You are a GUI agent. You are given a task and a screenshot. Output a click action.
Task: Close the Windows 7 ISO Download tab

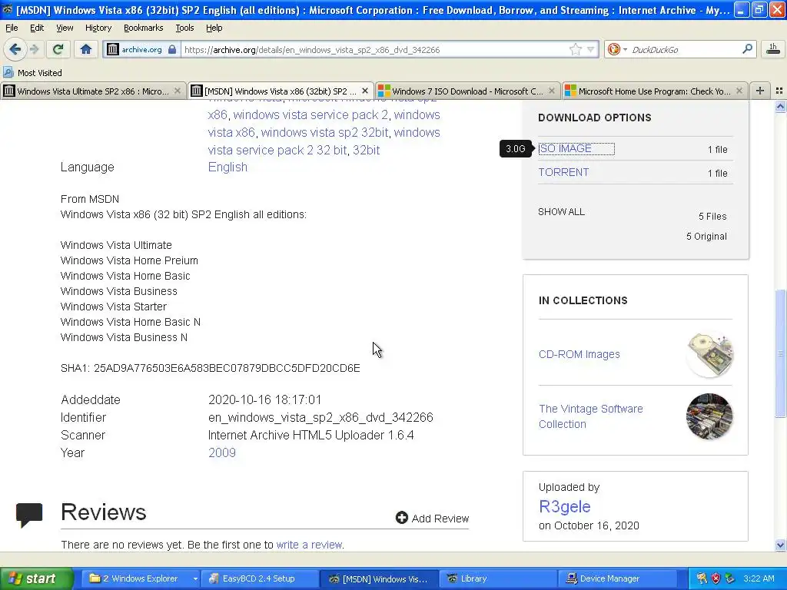coord(552,91)
